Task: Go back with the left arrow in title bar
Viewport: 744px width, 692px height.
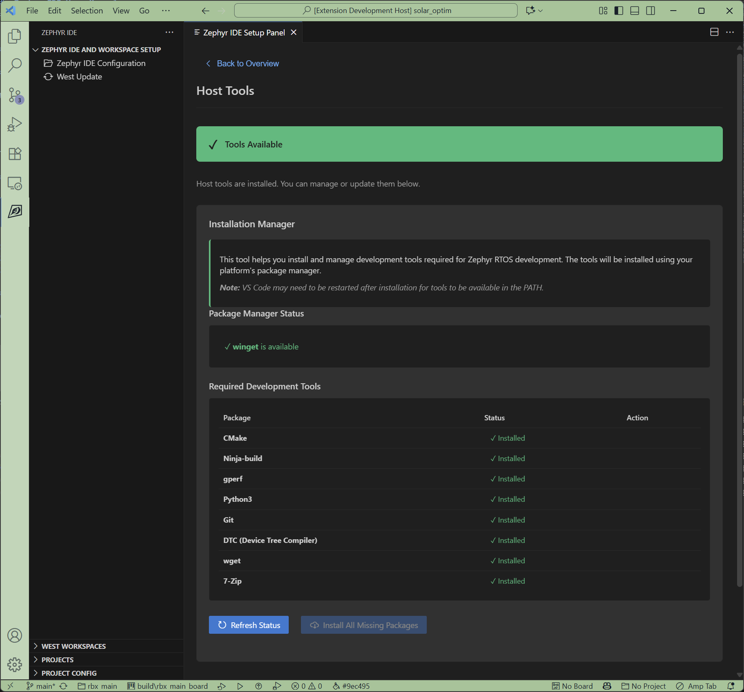Action: pyautogui.click(x=206, y=11)
